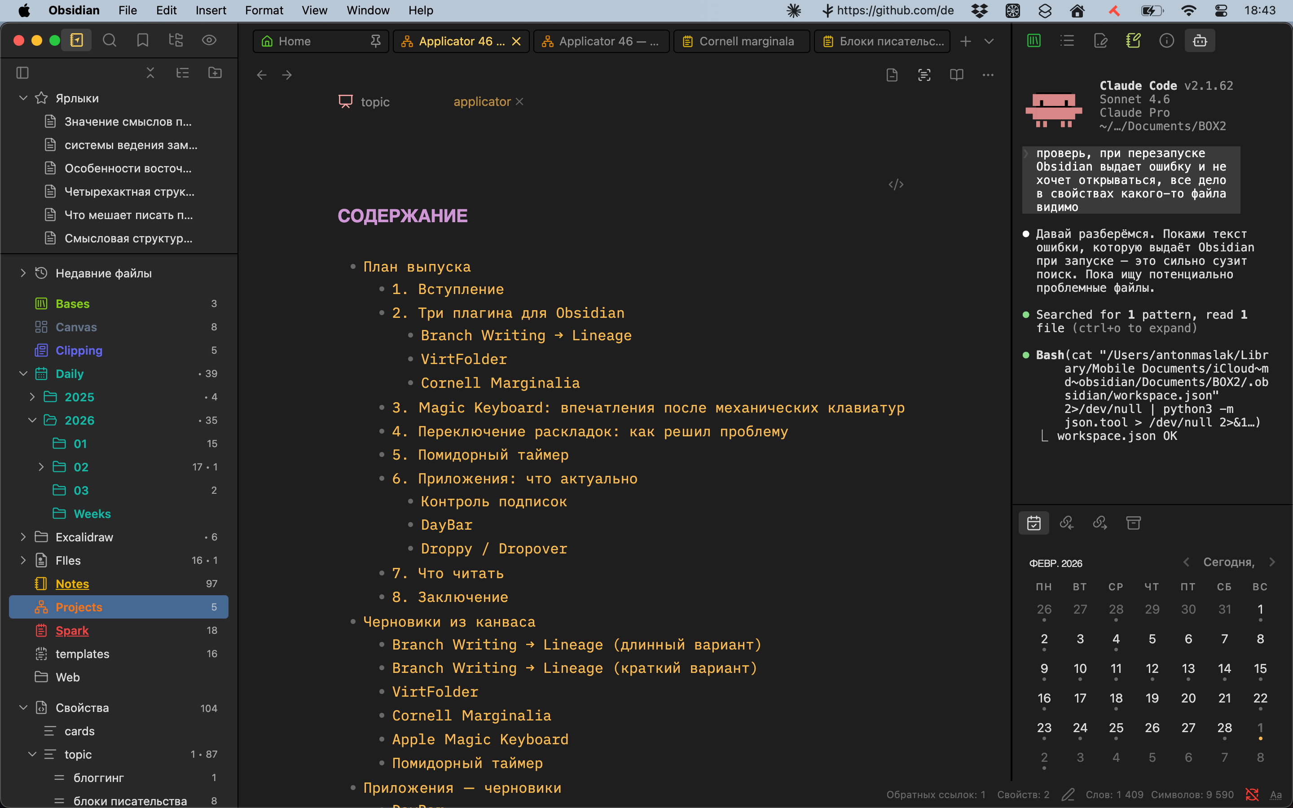The height and width of the screenshot is (808, 1293).
Task: Click the Claude robot icon in right sidebar
Action: [1200, 40]
